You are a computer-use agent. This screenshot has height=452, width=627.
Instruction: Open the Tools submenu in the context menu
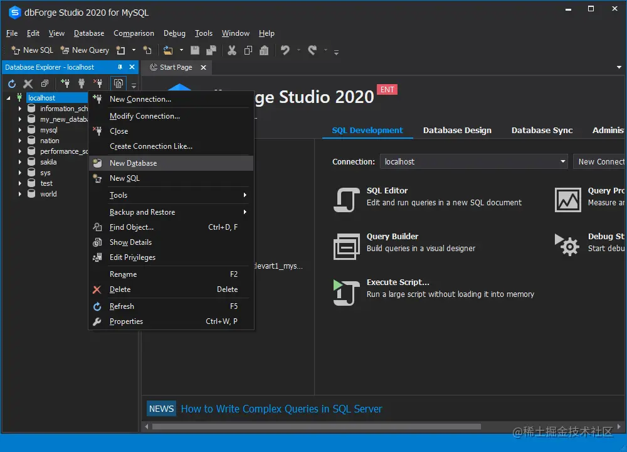click(x=119, y=195)
